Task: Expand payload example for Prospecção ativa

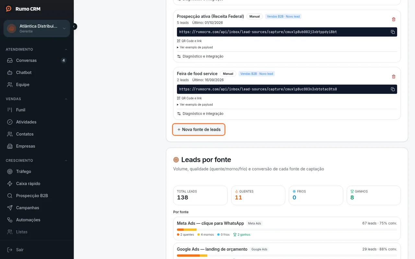Action: coord(195,47)
